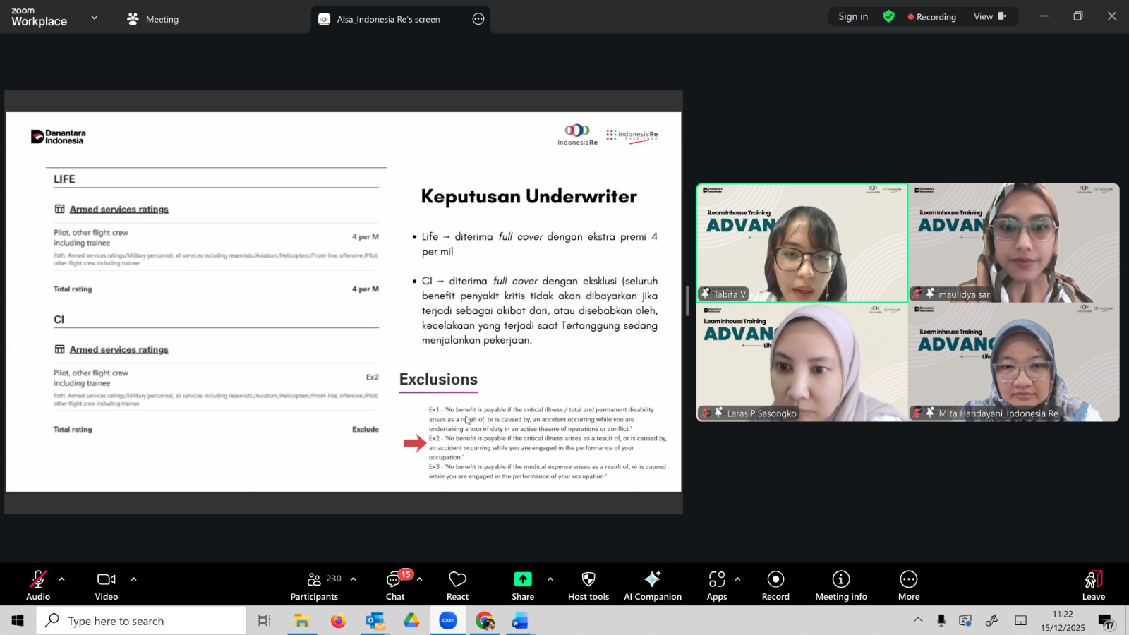Click the green encryption shield icon
The width and height of the screenshot is (1129, 635).
[x=888, y=17]
